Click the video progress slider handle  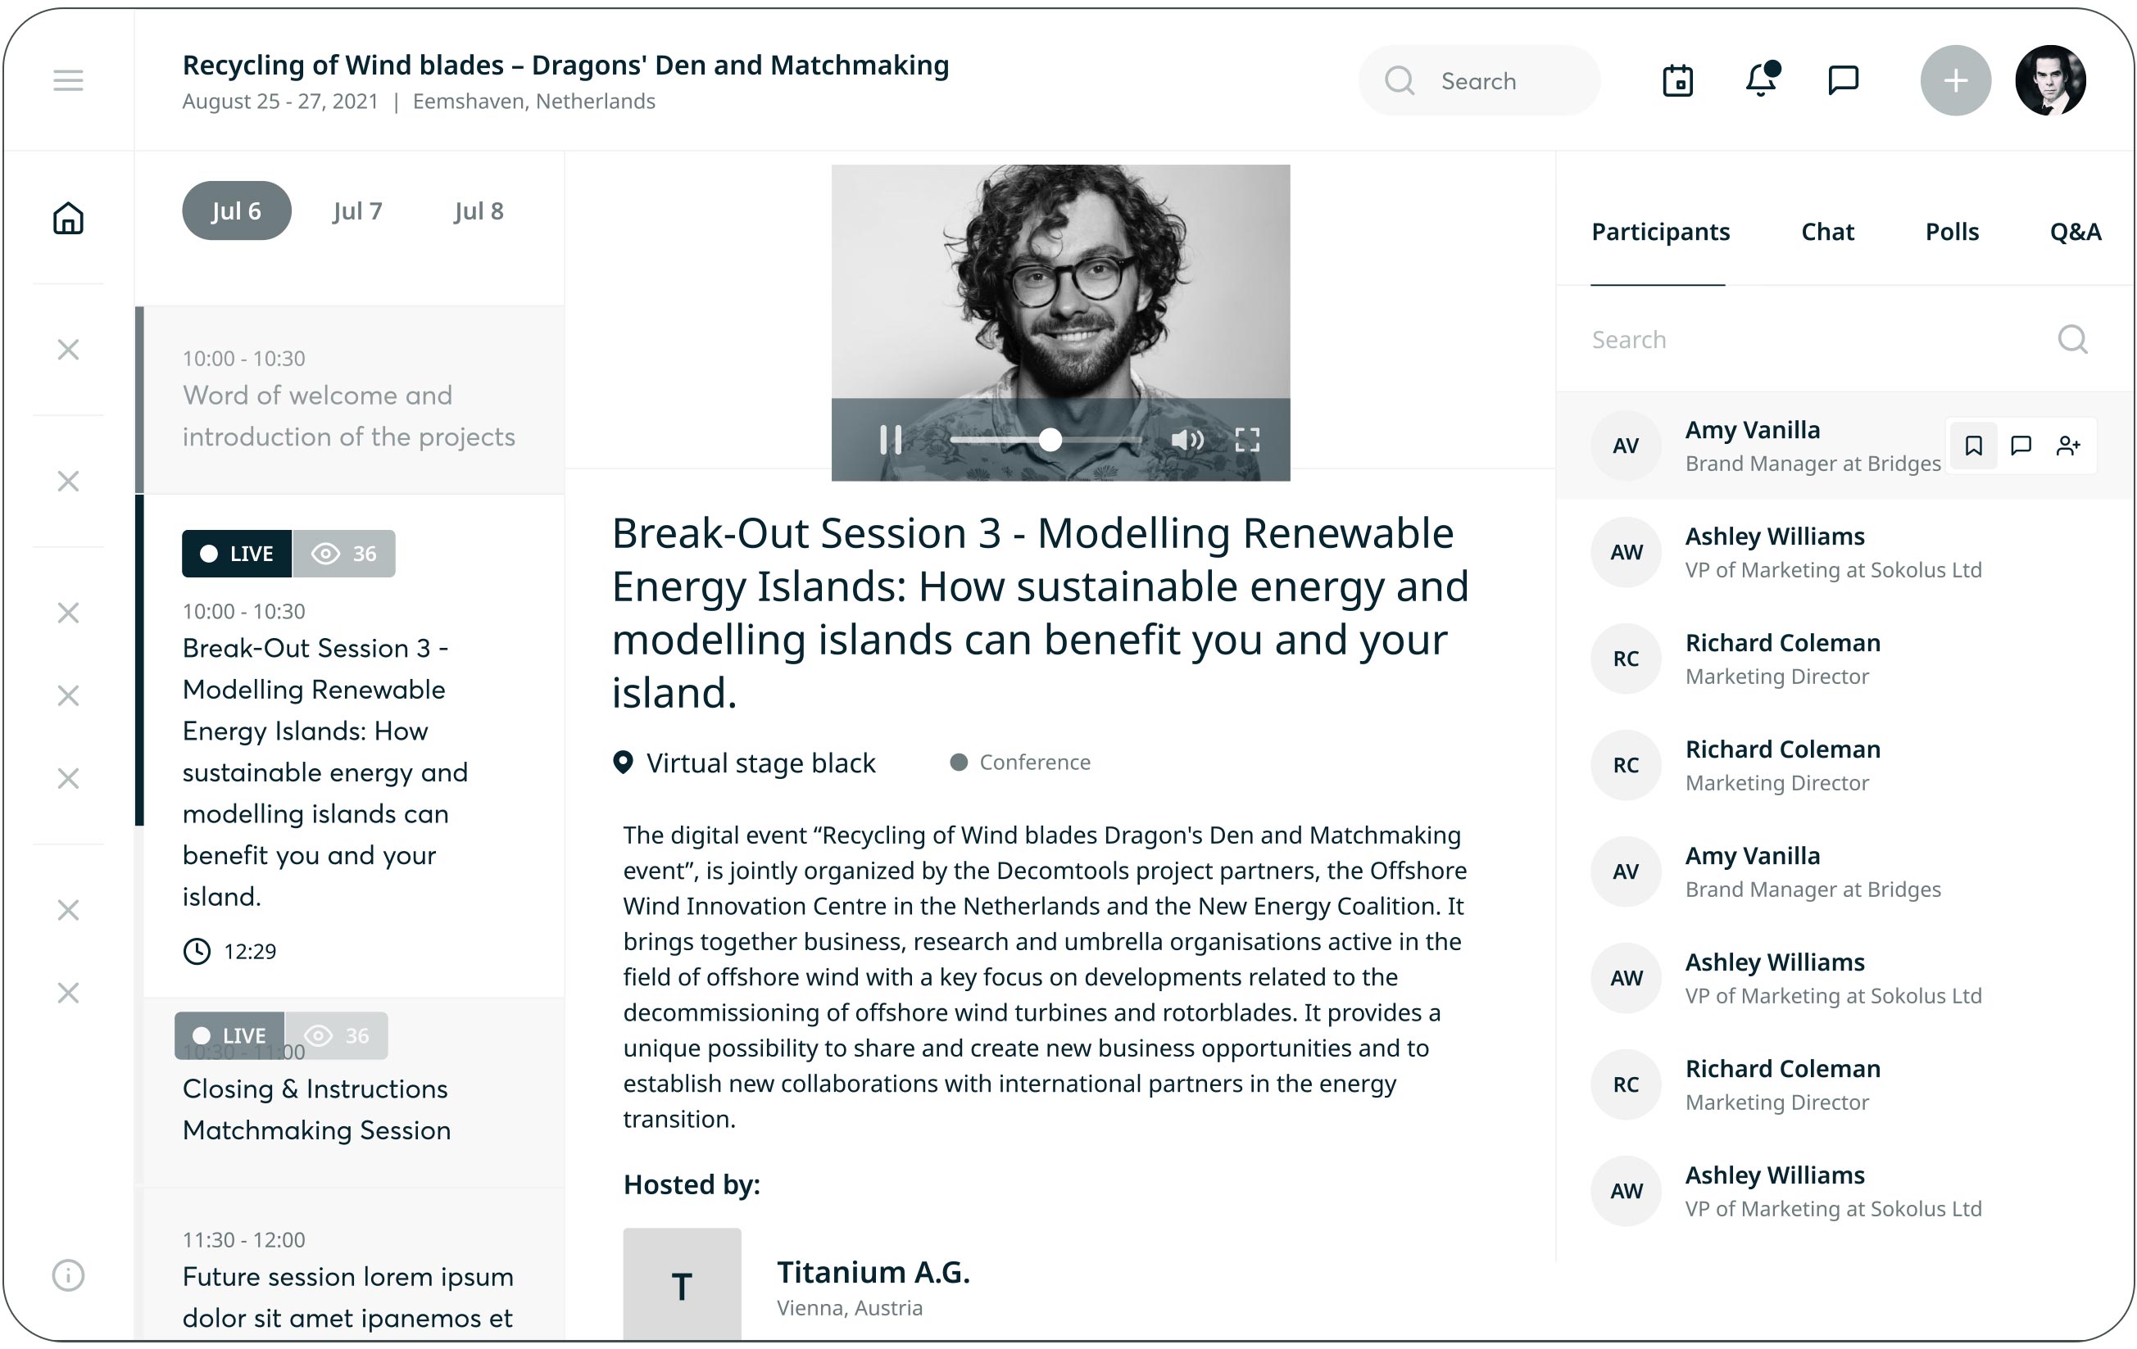1050,440
